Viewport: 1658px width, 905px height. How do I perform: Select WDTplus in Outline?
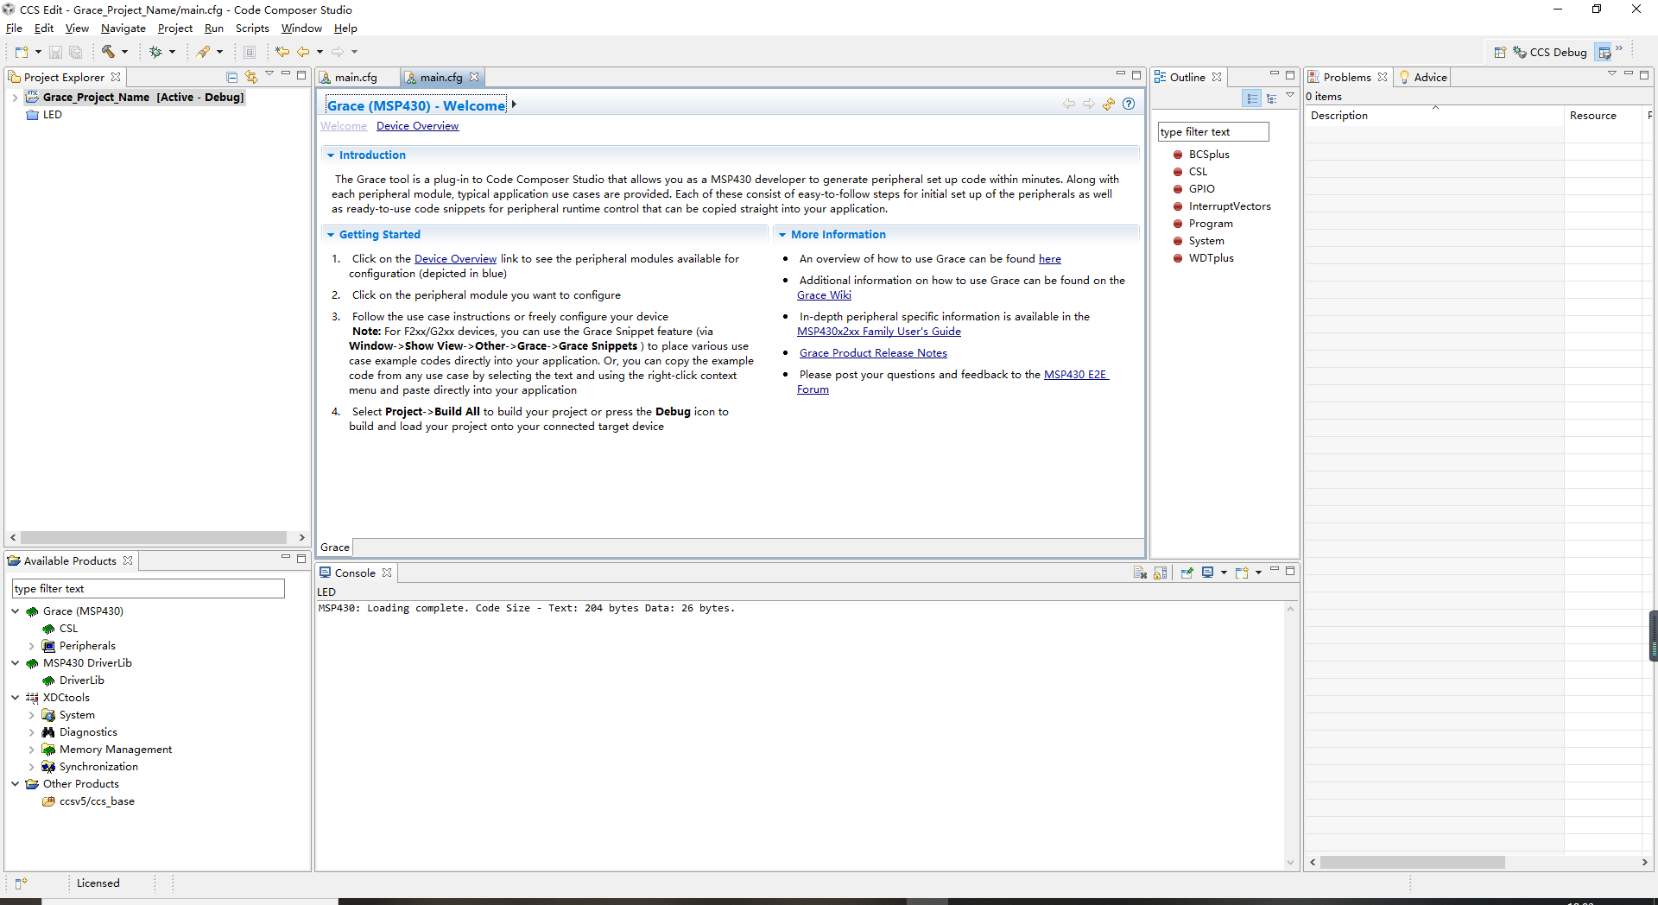click(1211, 258)
